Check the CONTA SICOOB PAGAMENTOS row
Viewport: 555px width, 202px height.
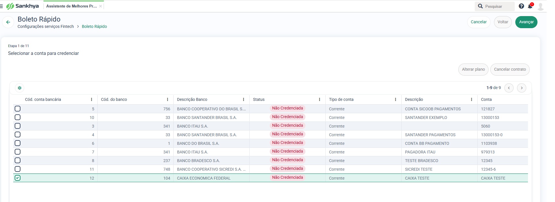click(x=18, y=109)
